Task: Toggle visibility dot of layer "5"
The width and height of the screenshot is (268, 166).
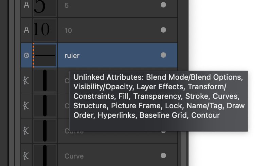Action: [x=163, y=5]
